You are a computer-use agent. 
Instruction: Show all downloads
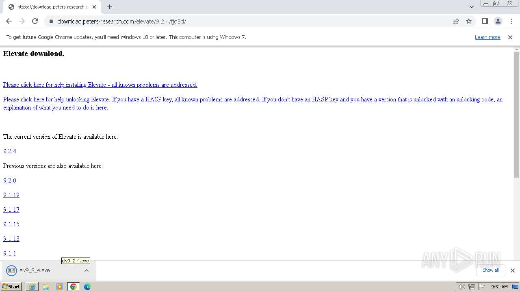491,270
